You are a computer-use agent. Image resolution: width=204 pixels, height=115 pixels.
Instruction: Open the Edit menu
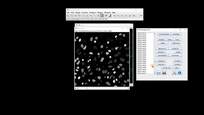72,12
